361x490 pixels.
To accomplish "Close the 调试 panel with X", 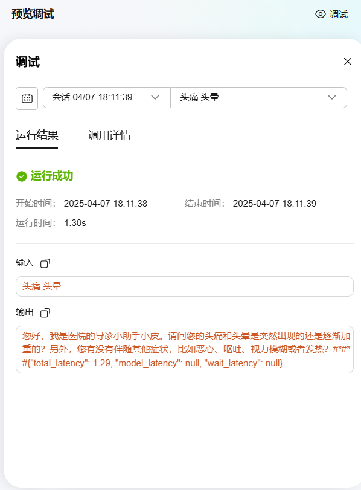I will click(348, 62).
